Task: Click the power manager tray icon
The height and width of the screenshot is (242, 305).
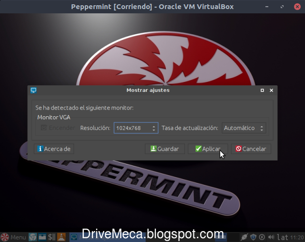Action: pyautogui.click(x=262, y=237)
